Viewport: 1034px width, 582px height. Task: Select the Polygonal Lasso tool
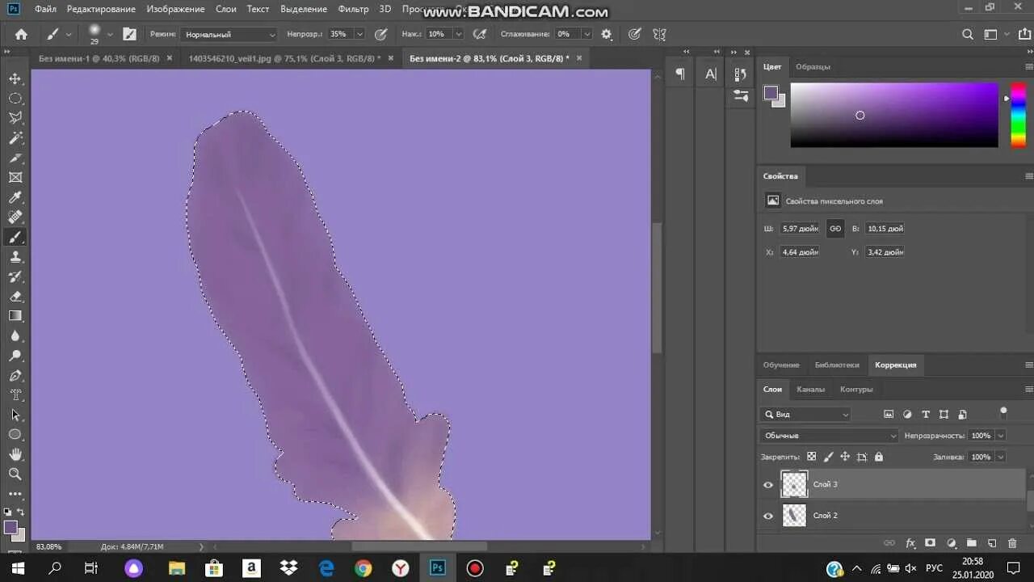pyautogui.click(x=15, y=118)
